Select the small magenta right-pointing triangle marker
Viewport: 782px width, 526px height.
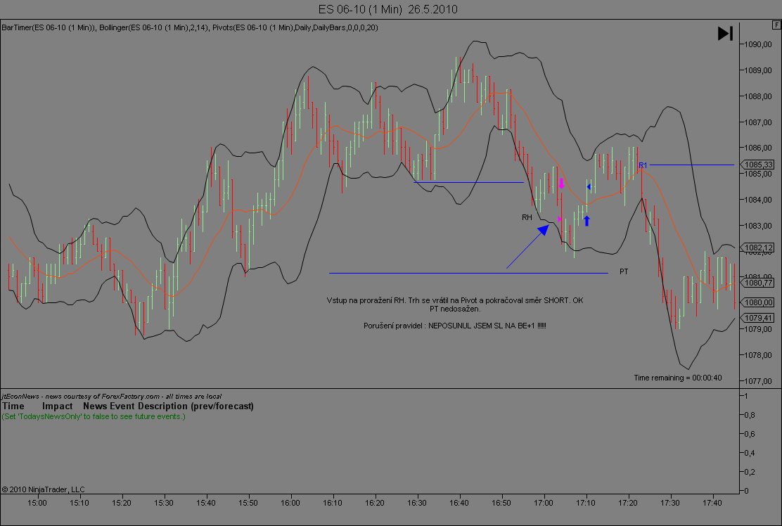560,219
